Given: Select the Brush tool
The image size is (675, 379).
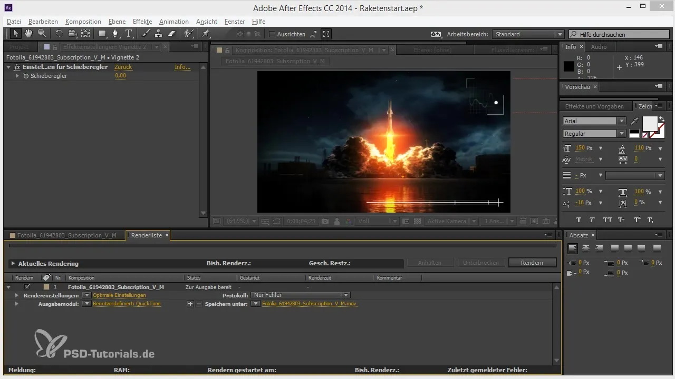Looking at the screenshot, I should coord(146,34).
